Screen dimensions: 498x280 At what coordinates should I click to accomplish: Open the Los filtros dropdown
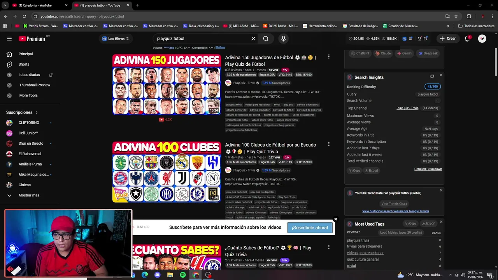click(116, 38)
